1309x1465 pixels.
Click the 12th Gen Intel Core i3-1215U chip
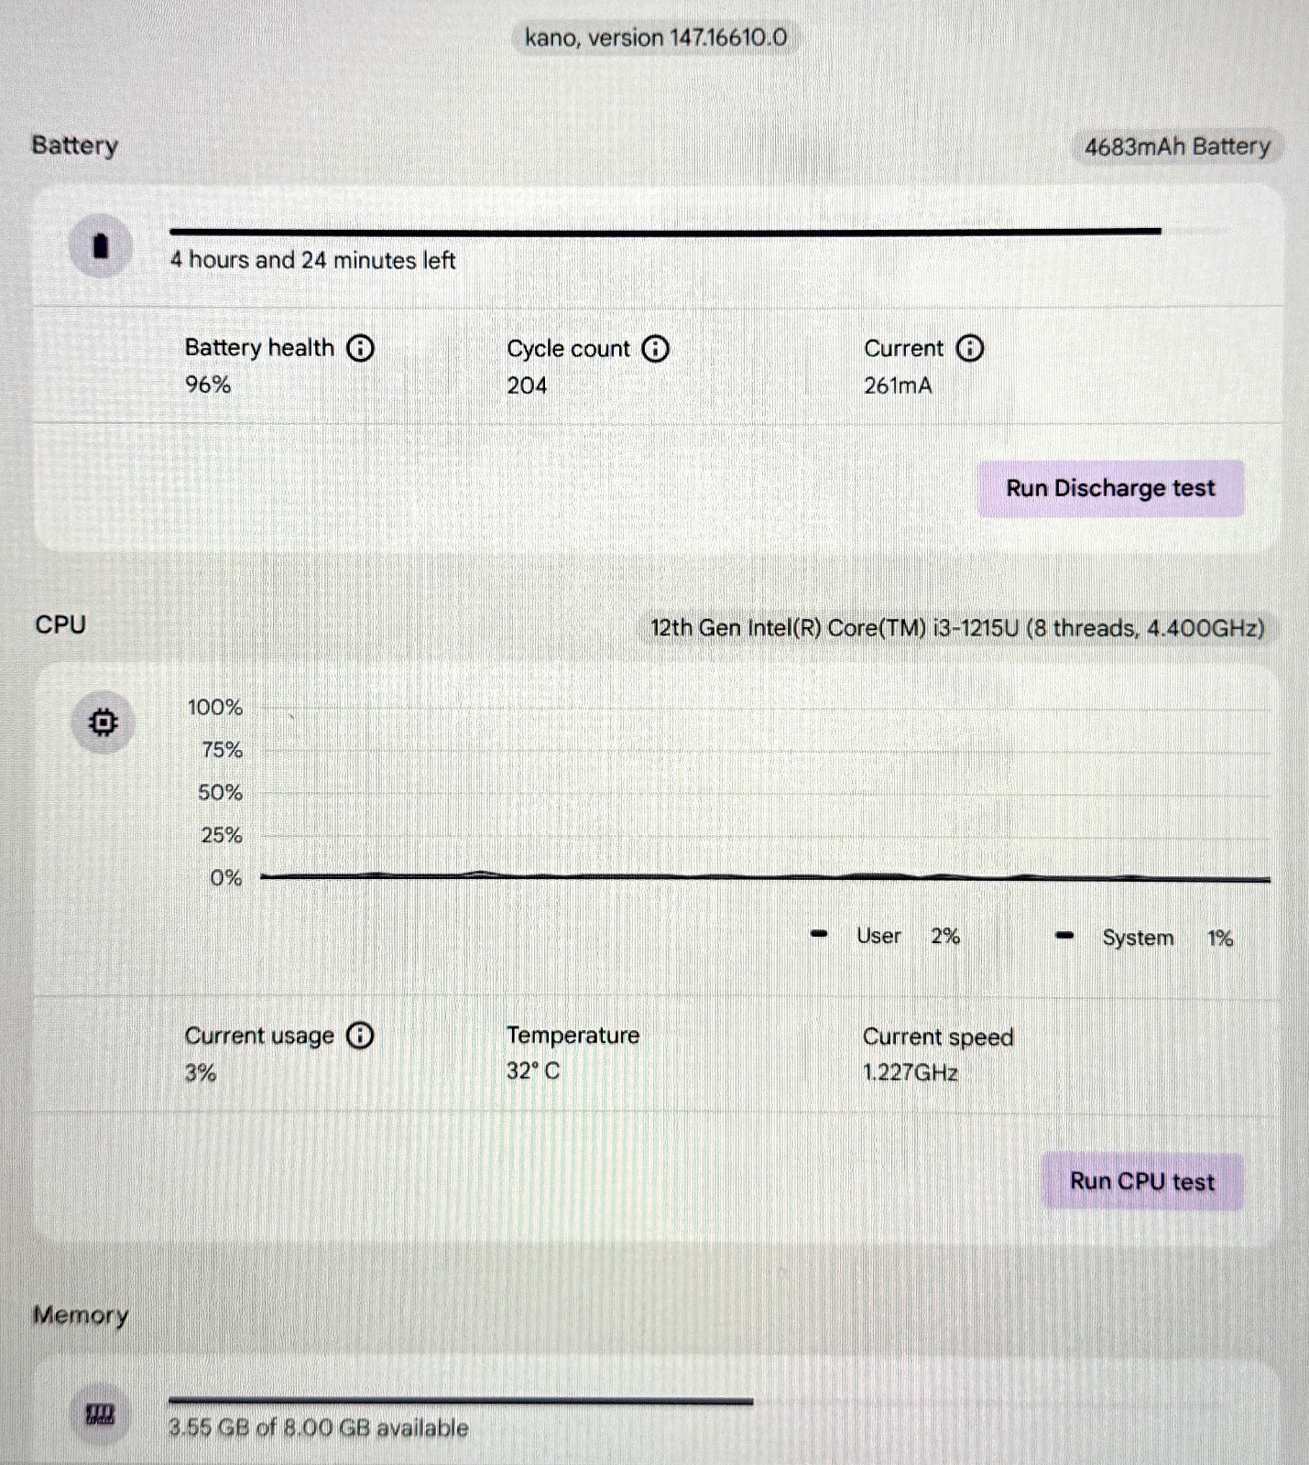(x=957, y=628)
